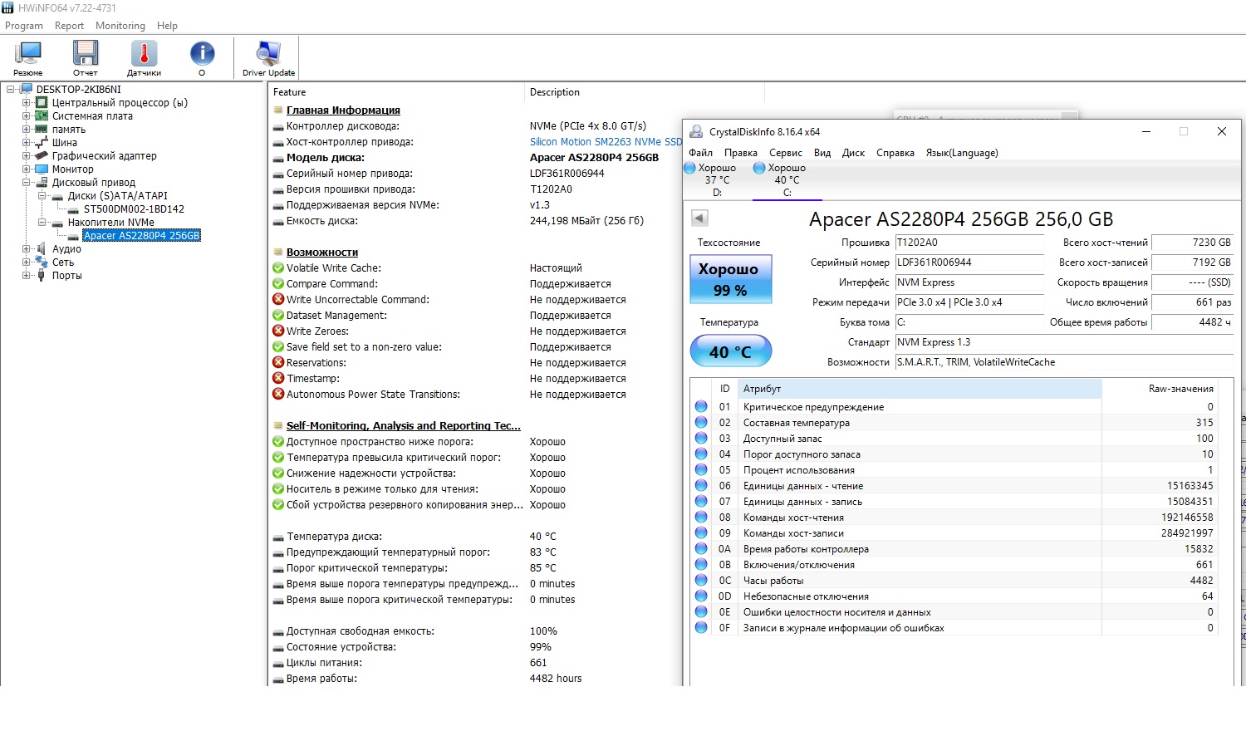Open the Help menu in HWiNFO64
Screen dimensions: 1246x736
[x=167, y=26]
